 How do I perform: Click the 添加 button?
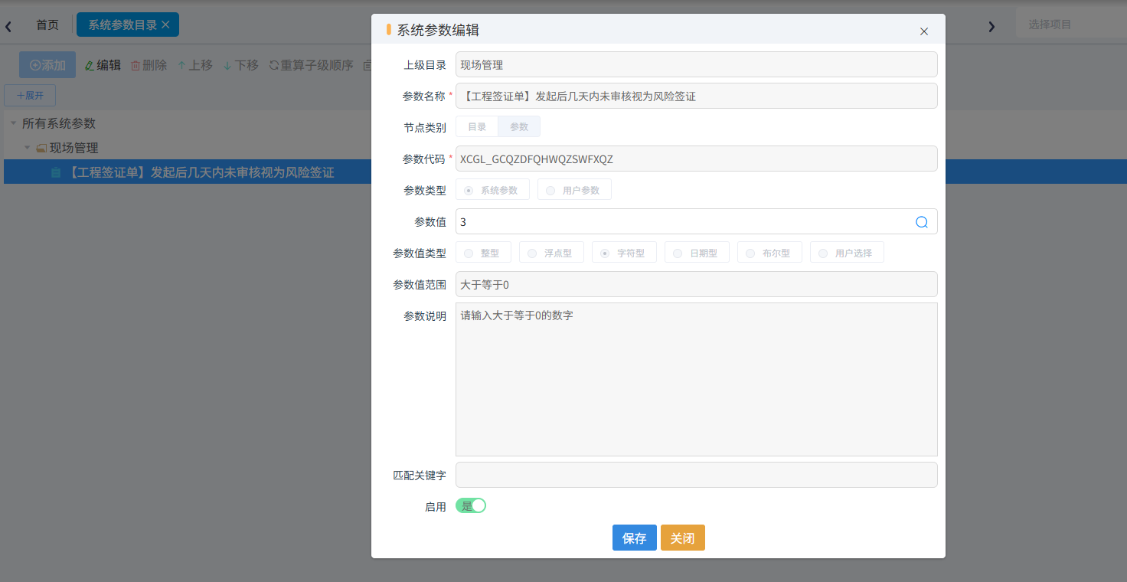(x=47, y=65)
